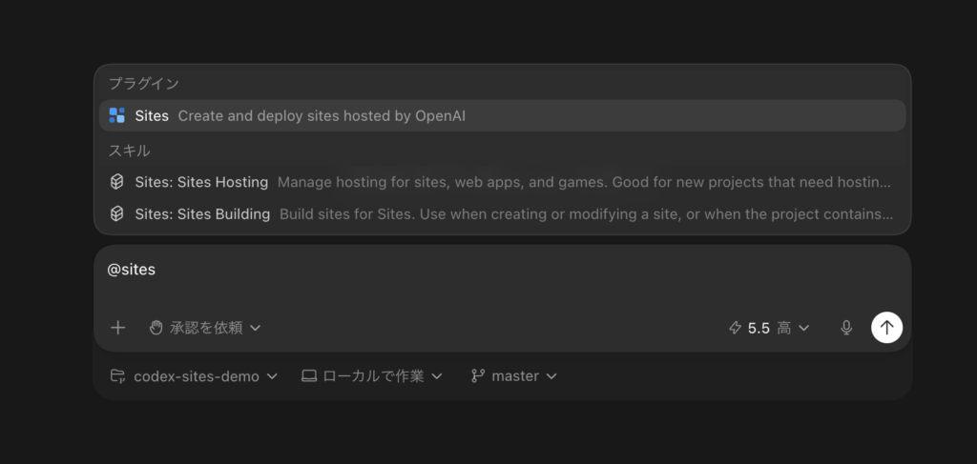Click the lightning bolt model icon
The height and width of the screenshot is (464, 977).
point(736,328)
